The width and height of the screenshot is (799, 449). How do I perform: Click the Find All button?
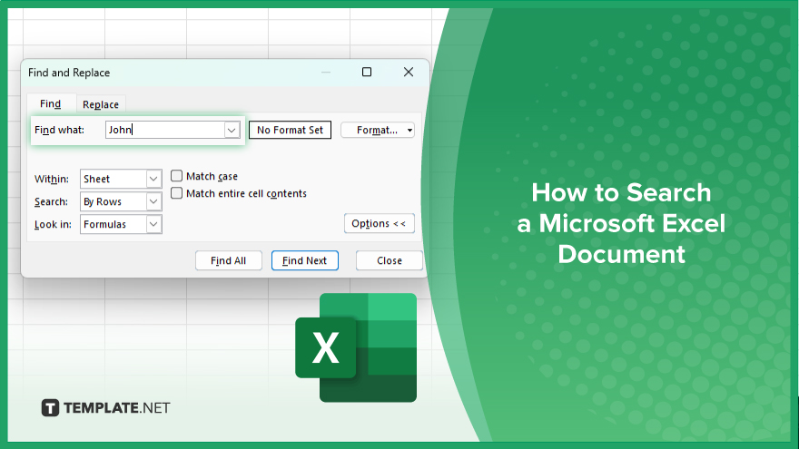point(228,260)
